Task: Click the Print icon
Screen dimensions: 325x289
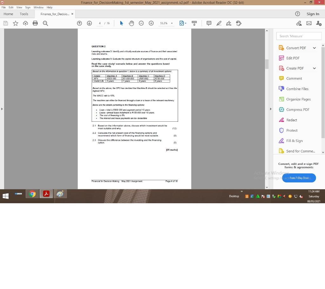Action: 35,23
